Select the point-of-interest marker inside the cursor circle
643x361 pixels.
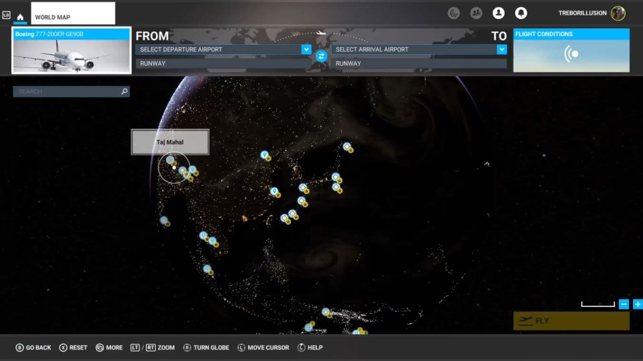coord(171,160)
